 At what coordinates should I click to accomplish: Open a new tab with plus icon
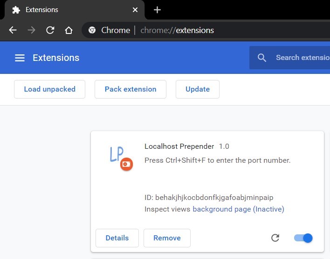click(x=157, y=10)
